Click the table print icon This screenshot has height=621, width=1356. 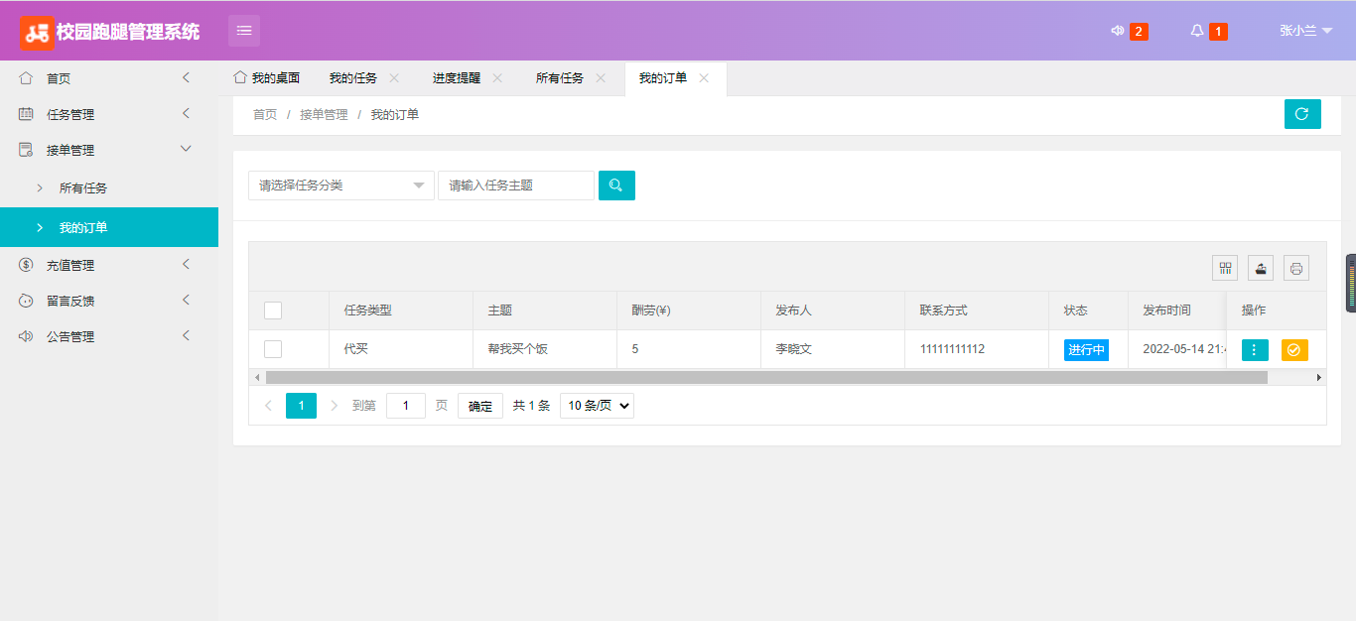point(1296,268)
